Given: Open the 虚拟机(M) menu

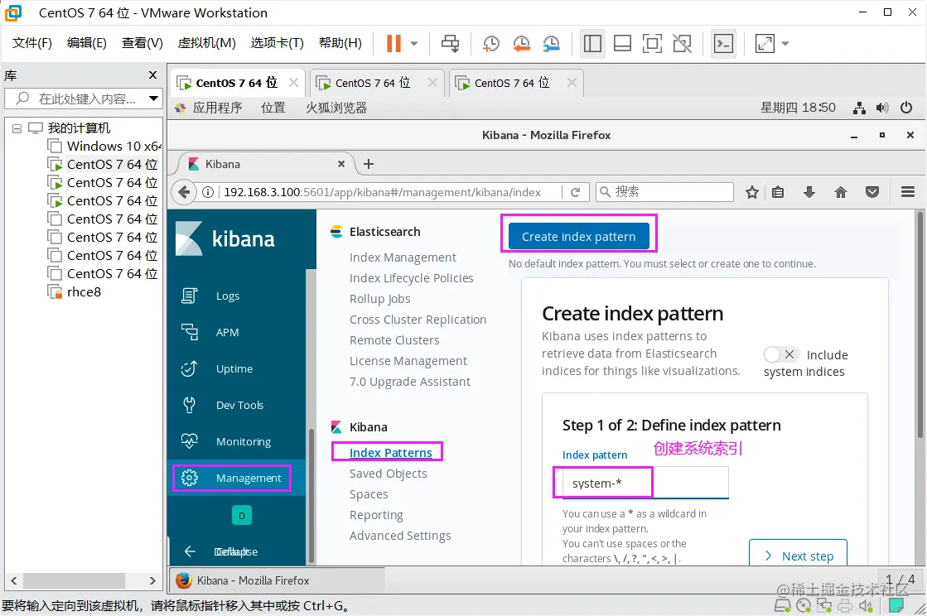Looking at the screenshot, I should click(x=206, y=43).
